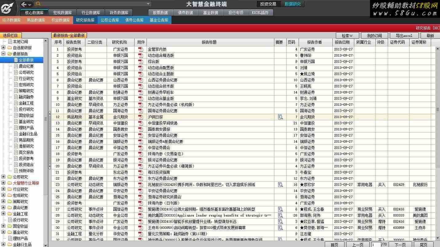Click the top search input box
The image size is (440, 247).
93,4
